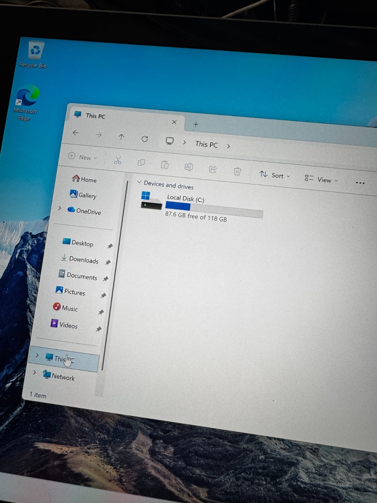Viewport: 377px width, 503px height.
Task: Open Home in navigation pane
Action: coord(85,179)
